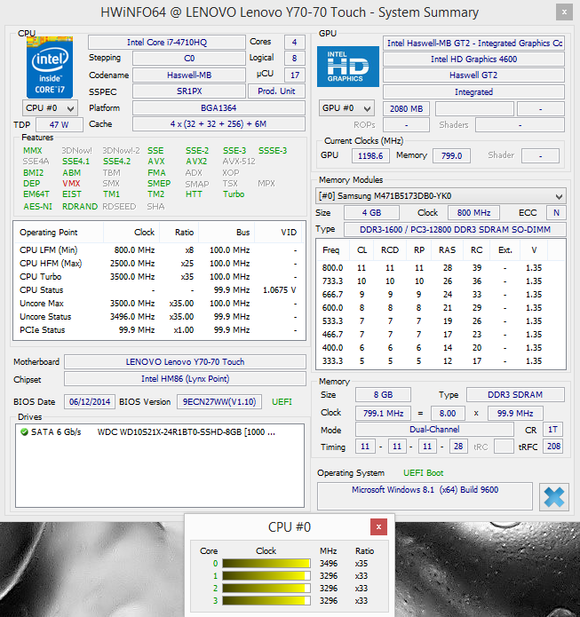Select the CPU Turbo operating point row
Viewport: 580px width, 617px height.
click(159, 277)
